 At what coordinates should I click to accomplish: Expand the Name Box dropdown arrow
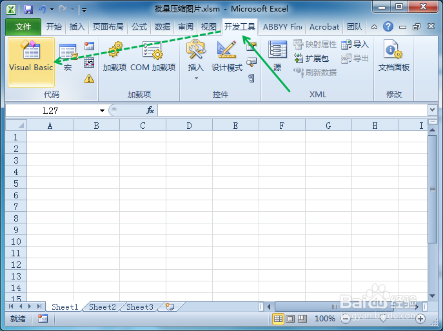[x=102, y=111]
